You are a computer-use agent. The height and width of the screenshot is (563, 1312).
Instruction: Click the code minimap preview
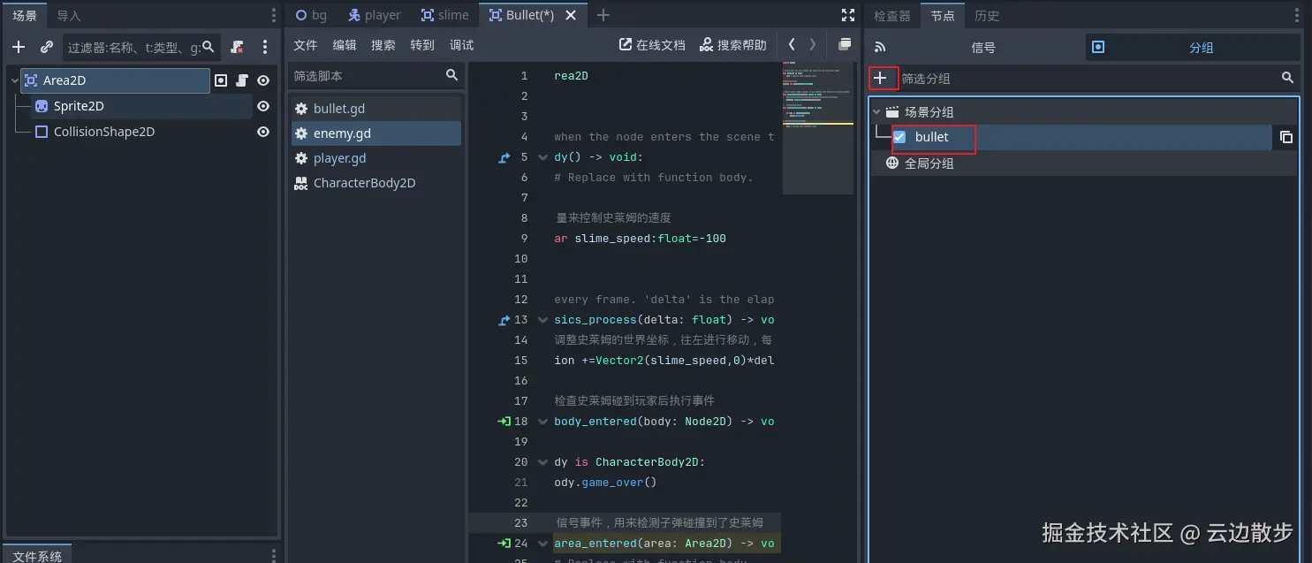817,124
